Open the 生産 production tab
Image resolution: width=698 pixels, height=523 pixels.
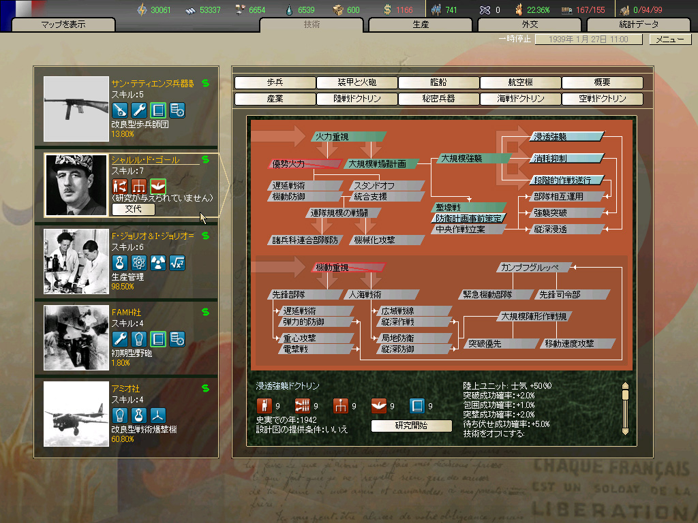(x=421, y=25)
